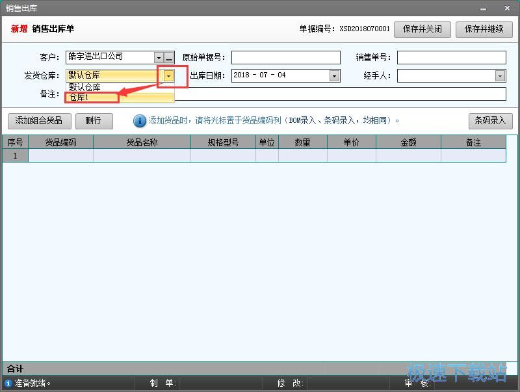Click row 1 单价 cell

coord(352,155)
